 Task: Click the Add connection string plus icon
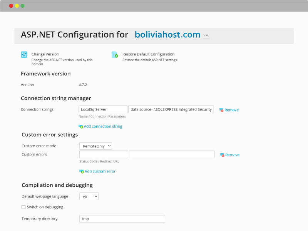point(81,127)
